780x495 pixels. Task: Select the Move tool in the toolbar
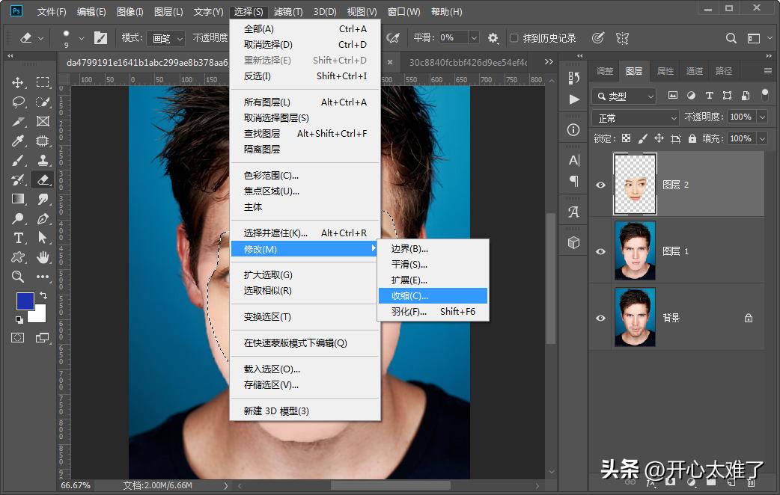click(x=16, y=82)
